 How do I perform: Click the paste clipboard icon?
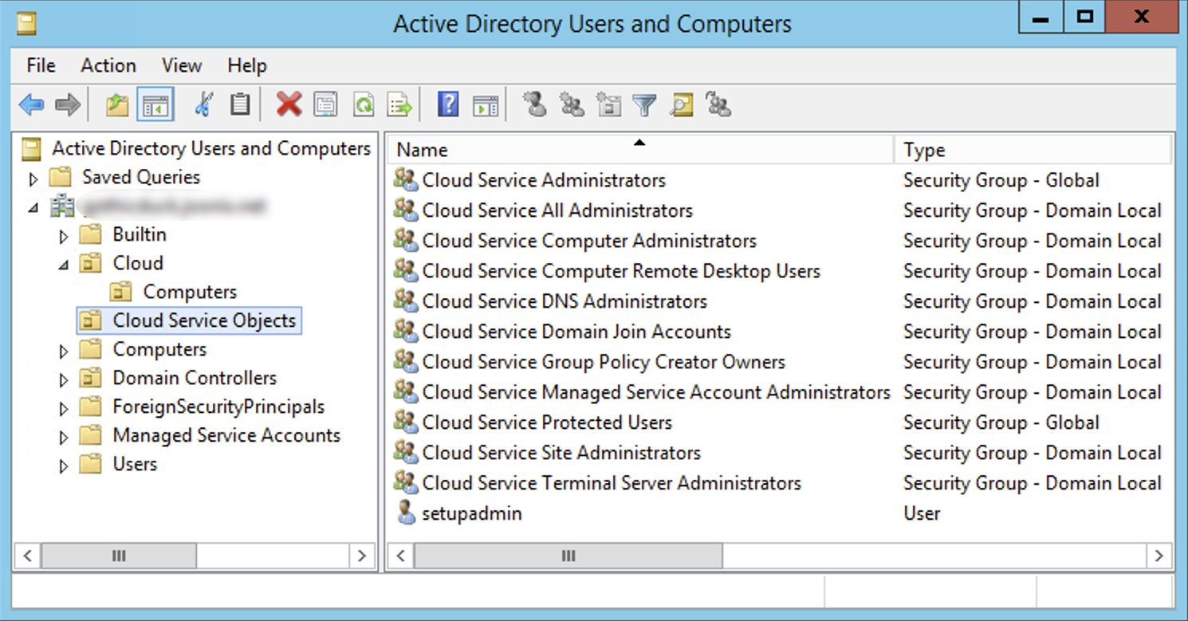coord(241,104)
